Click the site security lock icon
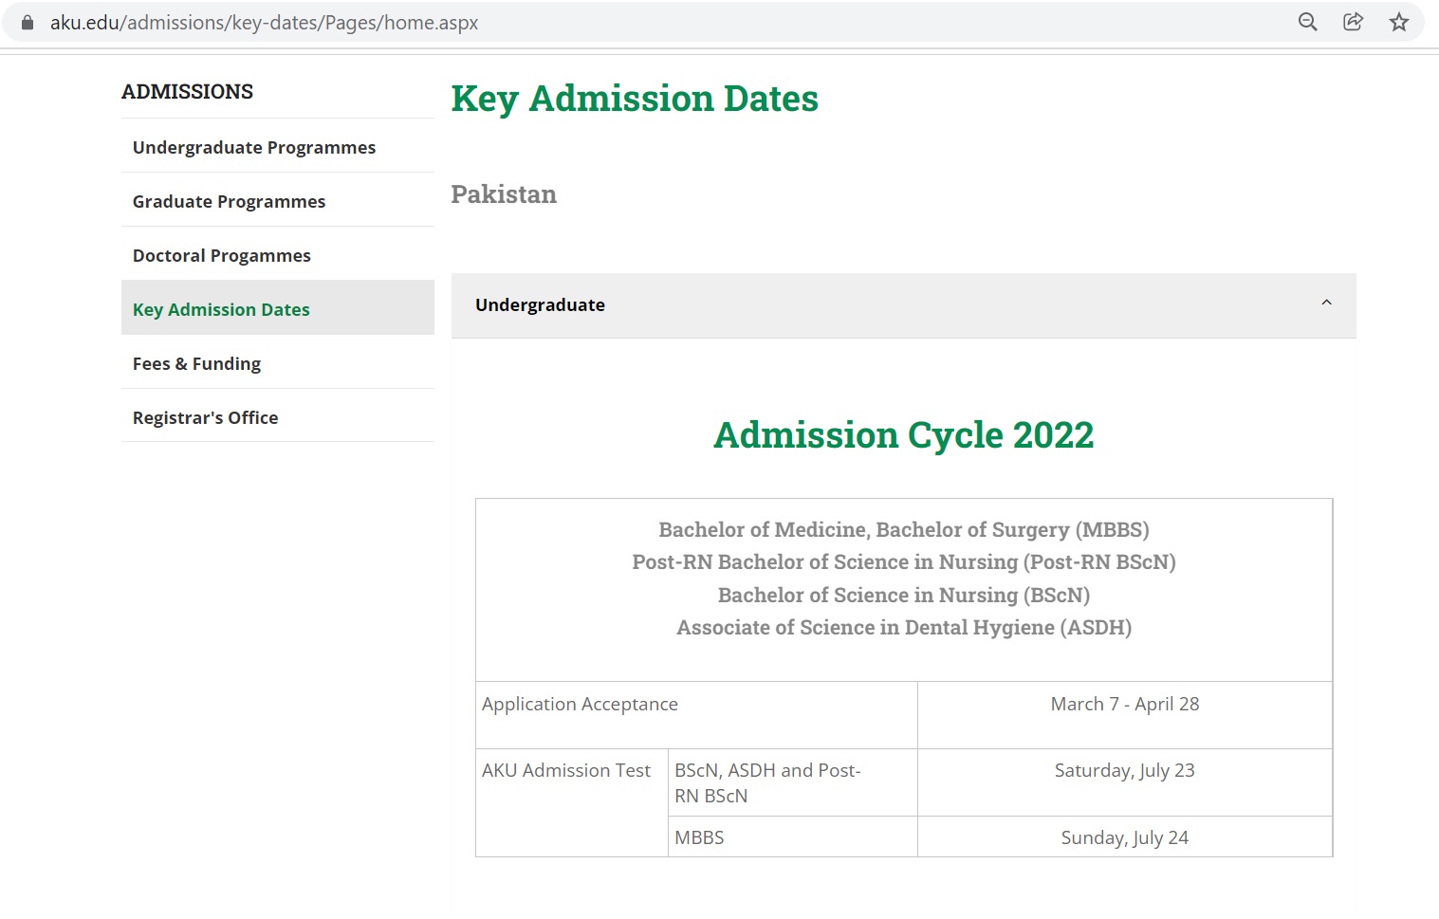The height and width of the screenshot is (919, 1439). click(x=27, y=22)
